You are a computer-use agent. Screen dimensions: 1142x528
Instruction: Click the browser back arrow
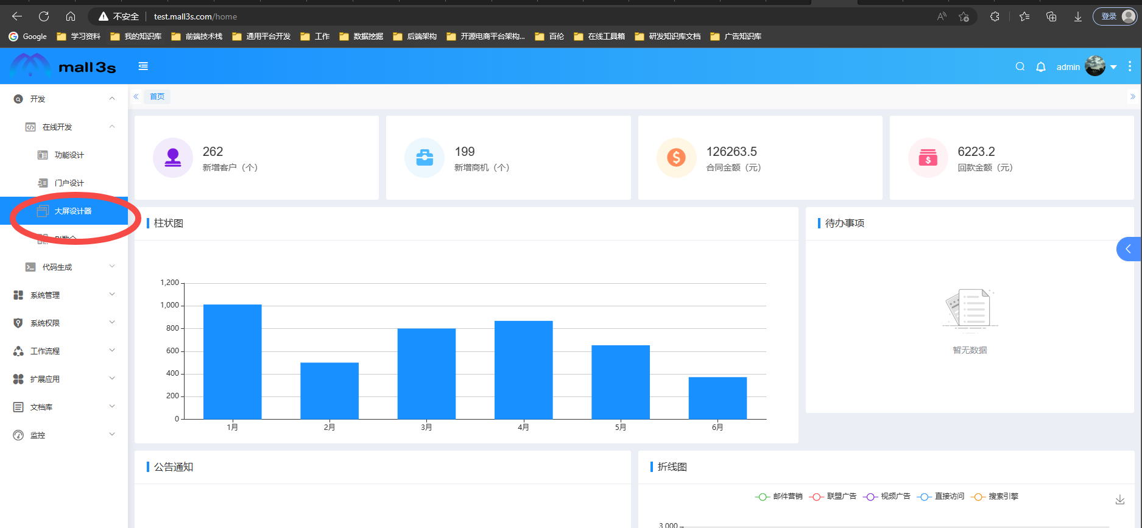pos(17,16)
